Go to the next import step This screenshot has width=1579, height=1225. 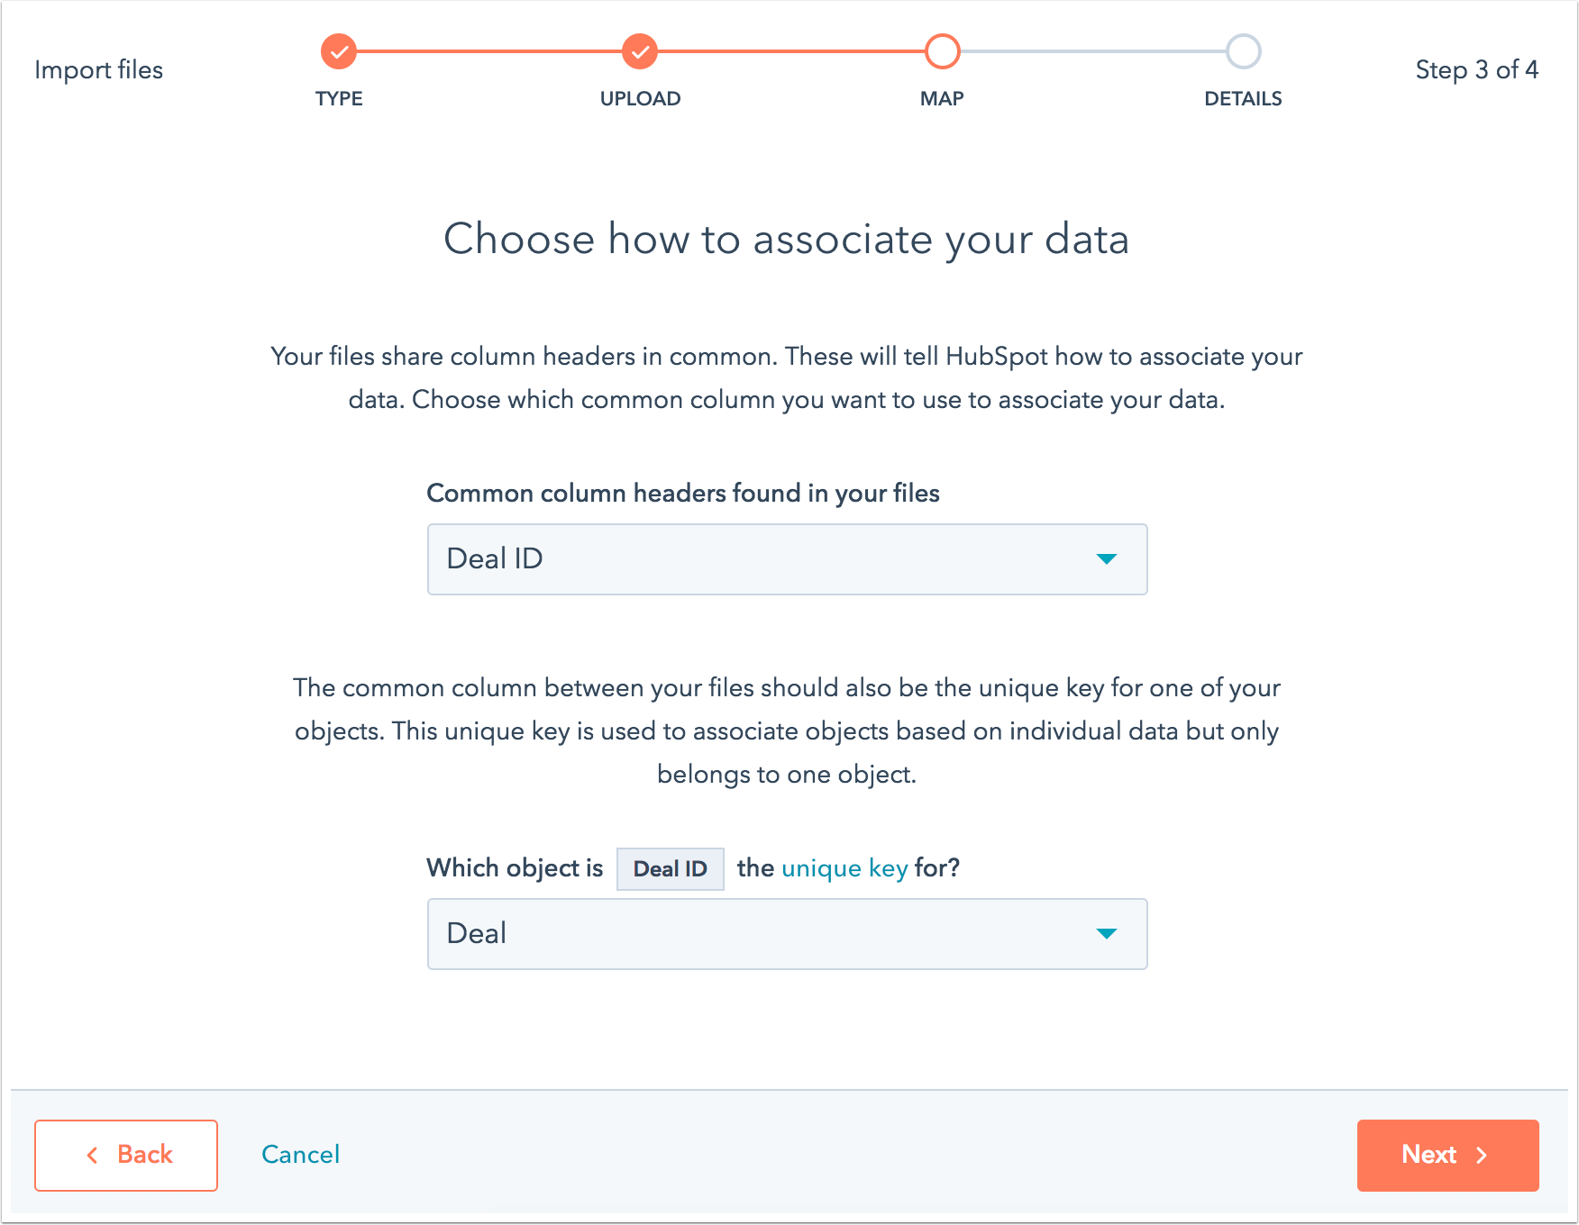point(1447,1156)
